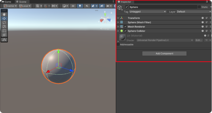Open Mesh Renderer presets icon
212x113 pixels.
click(x=206, y=26)
